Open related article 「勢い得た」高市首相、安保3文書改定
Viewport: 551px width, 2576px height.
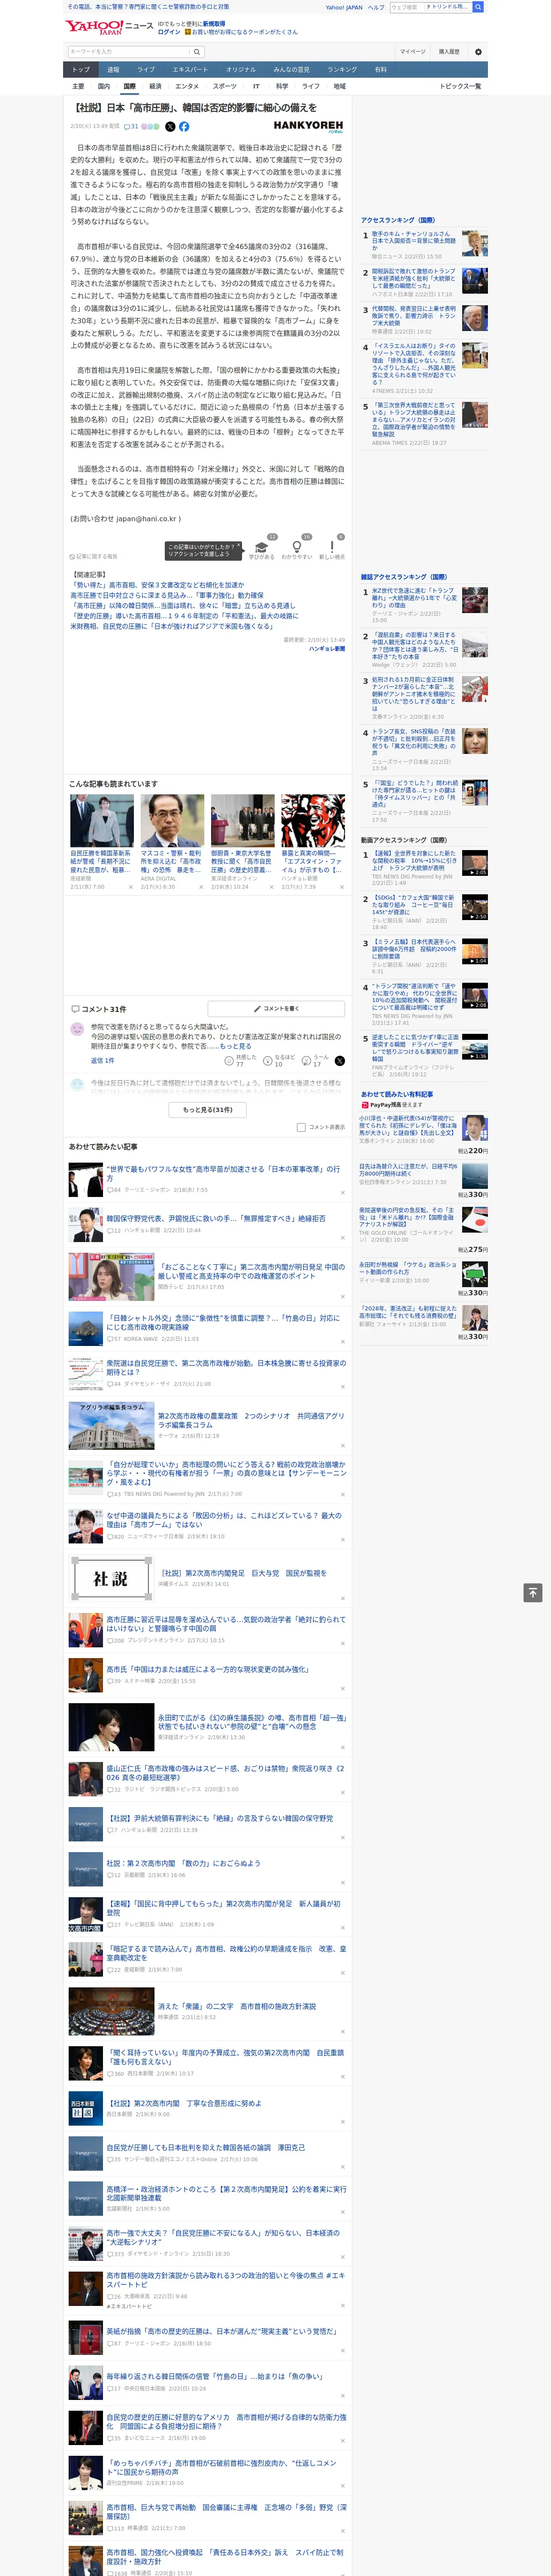click(x=157, y=585)
